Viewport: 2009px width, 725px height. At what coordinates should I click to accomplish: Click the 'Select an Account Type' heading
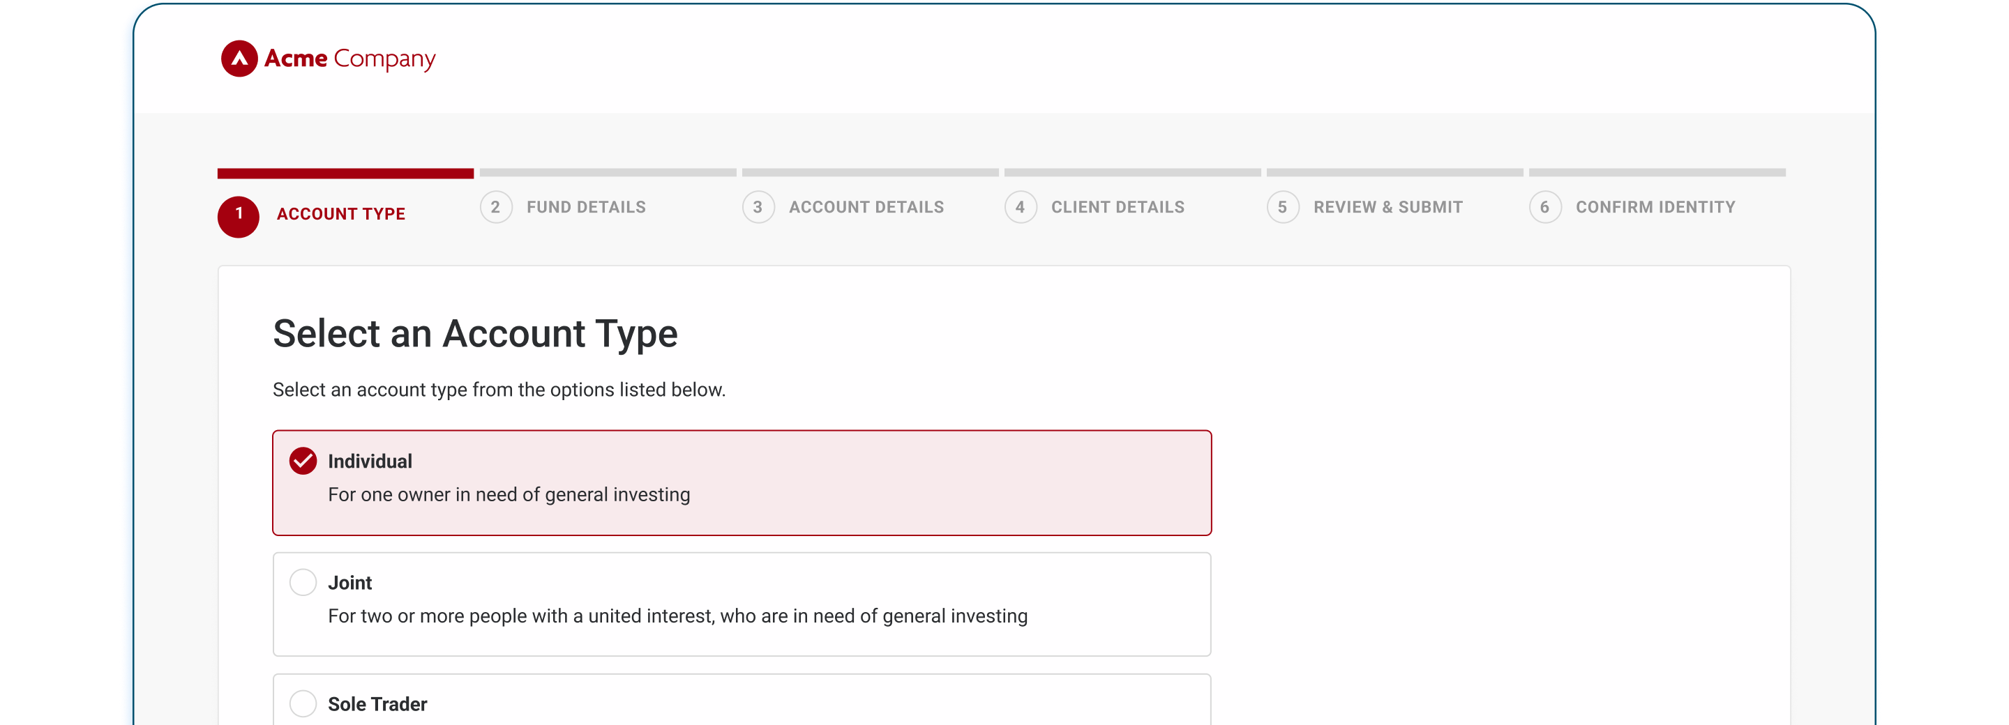click(x=475, y=334)
